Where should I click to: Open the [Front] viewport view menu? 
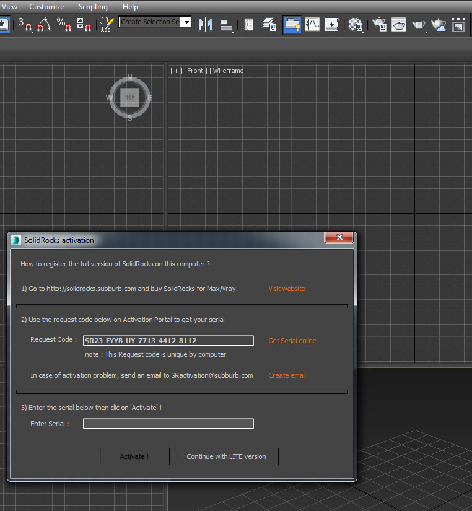coord(196,71)
